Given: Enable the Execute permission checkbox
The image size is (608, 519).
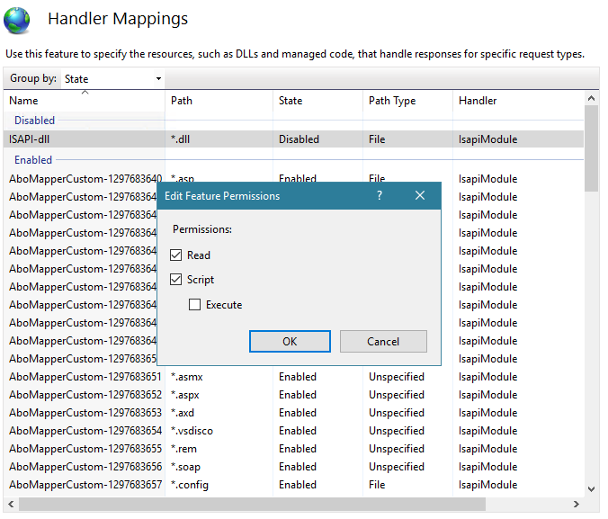Looking at the screenshot, I should (x=194, y=305).
